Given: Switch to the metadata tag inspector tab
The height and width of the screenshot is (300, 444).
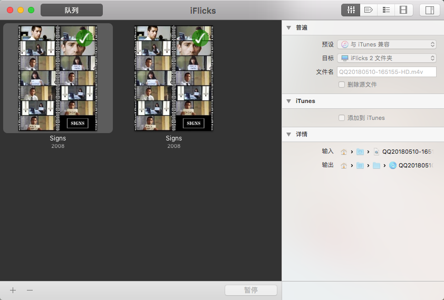Looking at the screenshot, I should click(369, 10).
